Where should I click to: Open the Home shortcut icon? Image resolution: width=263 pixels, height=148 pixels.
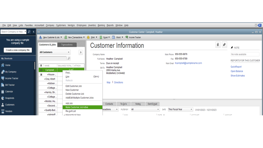(3, 65)
